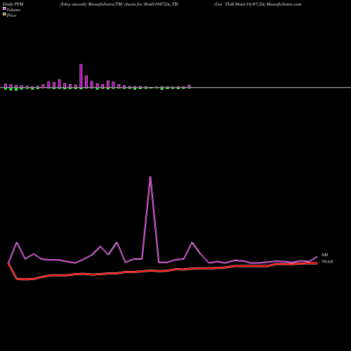This screenshot has height=351, width=351.
Task: Click the tallest magenta volume bar
Action: [81, 76]
